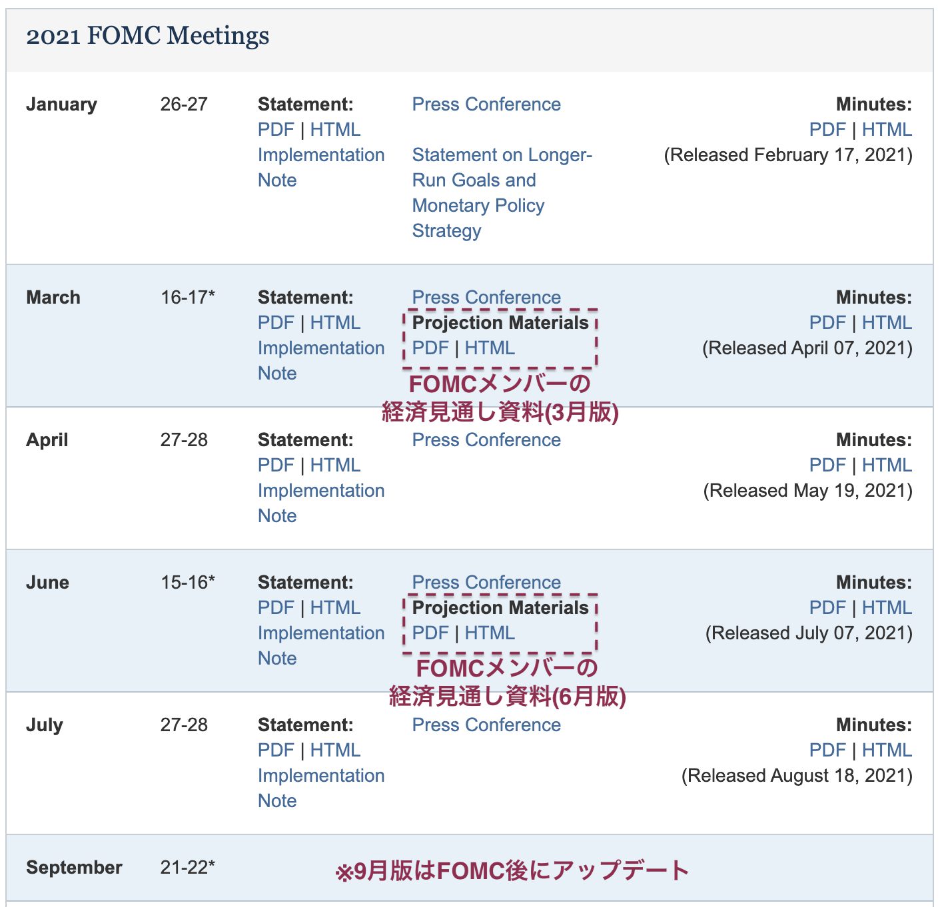Open March Press Conference link
Viewport: 942px width, 907px height.
click(x=486, y=298)
